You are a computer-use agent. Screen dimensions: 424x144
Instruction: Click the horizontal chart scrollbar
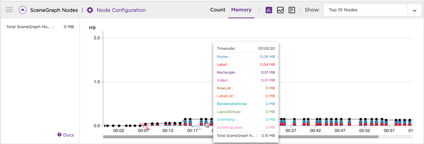click(241, 137)
